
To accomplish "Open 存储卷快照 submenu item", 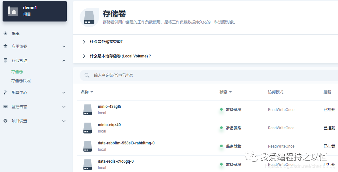I will click(21, 81).
